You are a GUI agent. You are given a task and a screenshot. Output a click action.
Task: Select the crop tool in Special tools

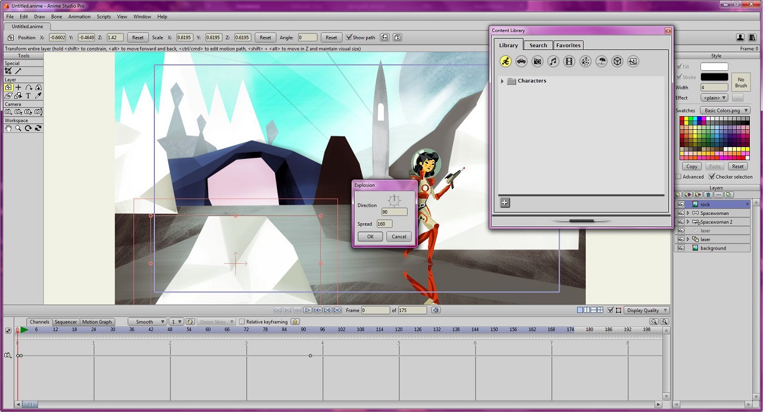pyautogui.click(x=8, y=71)
